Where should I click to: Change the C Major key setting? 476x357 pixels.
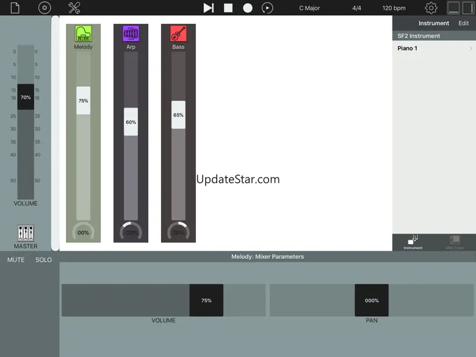pyautogui.click(x=309, y=8)
